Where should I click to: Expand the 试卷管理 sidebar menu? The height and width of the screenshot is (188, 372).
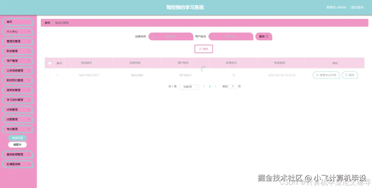[17, 109]
